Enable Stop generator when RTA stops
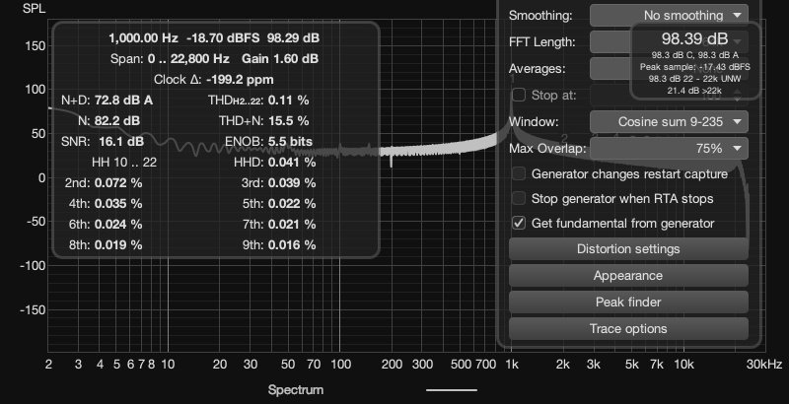Image resolution: width=789 pixels, height=404 pixels. 520,199
